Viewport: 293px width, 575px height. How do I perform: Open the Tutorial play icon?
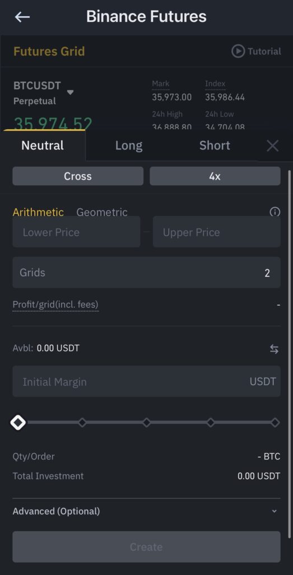[238, 51]
